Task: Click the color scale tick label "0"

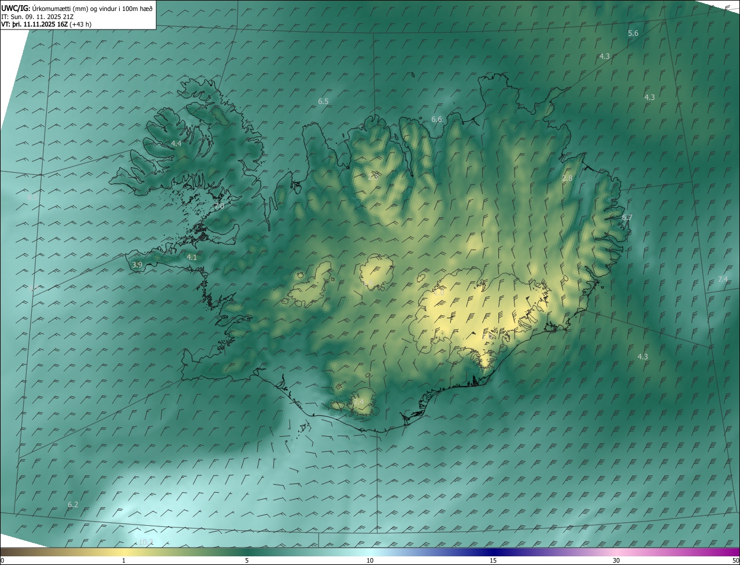Action: (2, 560)
